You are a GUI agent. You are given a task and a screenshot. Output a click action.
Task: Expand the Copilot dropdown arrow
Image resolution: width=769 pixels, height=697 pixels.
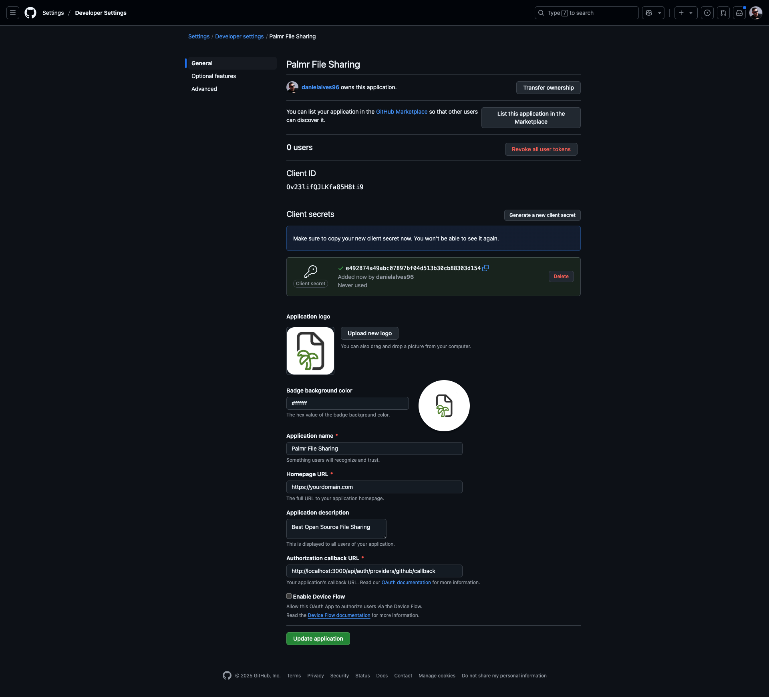click(660, 13)
